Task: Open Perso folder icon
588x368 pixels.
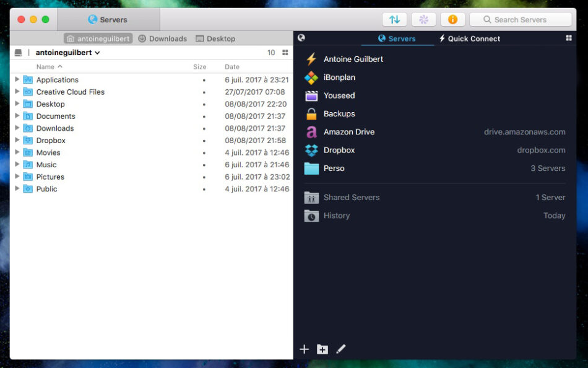Action: 311,169
